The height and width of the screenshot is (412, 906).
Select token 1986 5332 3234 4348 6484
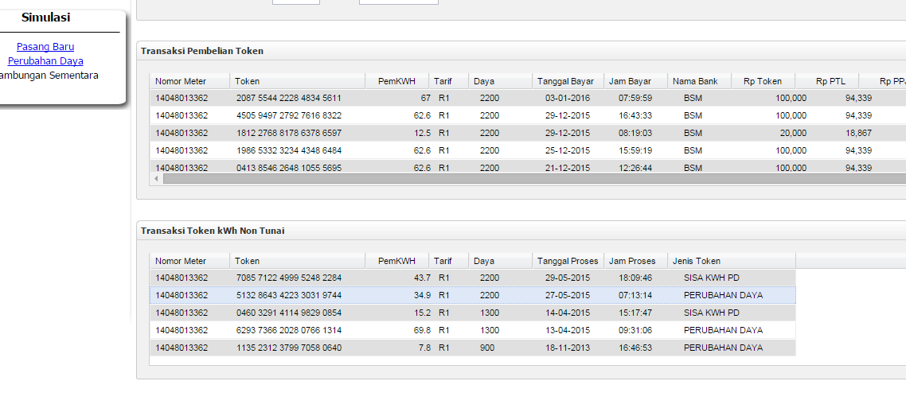click(288, 150)
